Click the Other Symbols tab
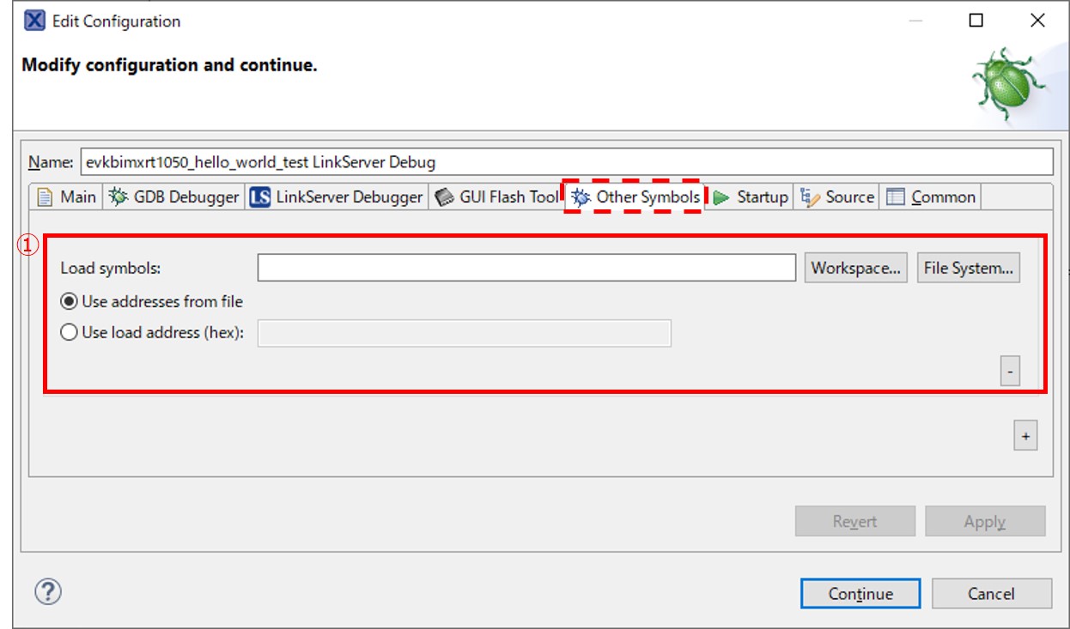 pyautogui.click(x=636, y=197)
